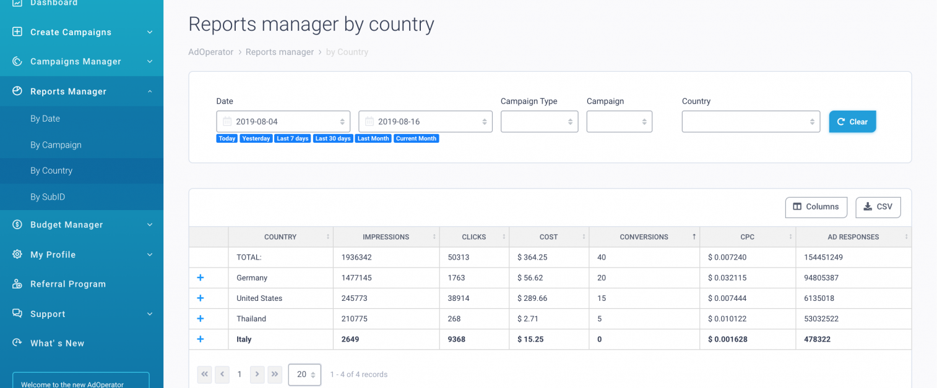Go to the last page of records
Image resolution: width=937 pixels, height=388 pixels.
tap(275, 374)
